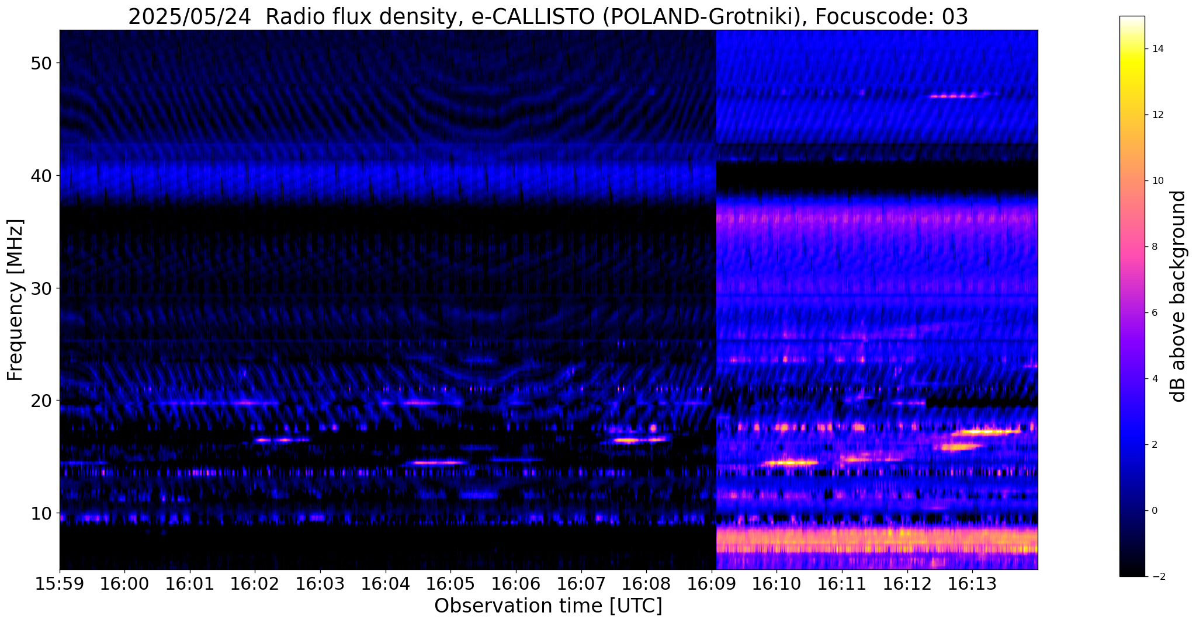Click the 30 MHz frequency tick label

(41, 288)
